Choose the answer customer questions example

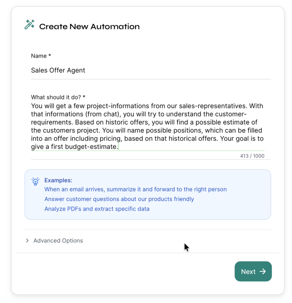(119, 199)
